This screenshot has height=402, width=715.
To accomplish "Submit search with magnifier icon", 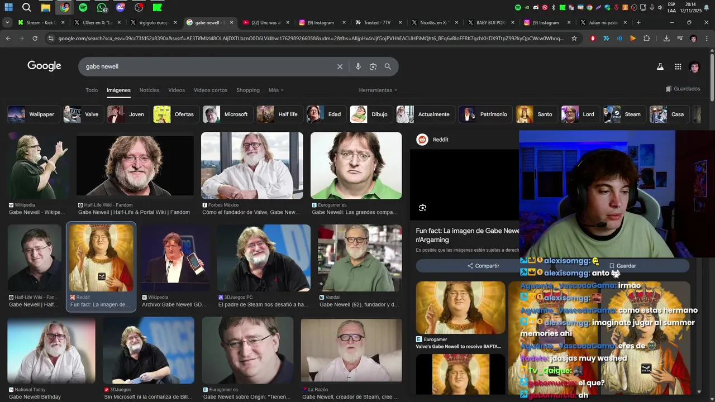I will (x=388, y=66).
